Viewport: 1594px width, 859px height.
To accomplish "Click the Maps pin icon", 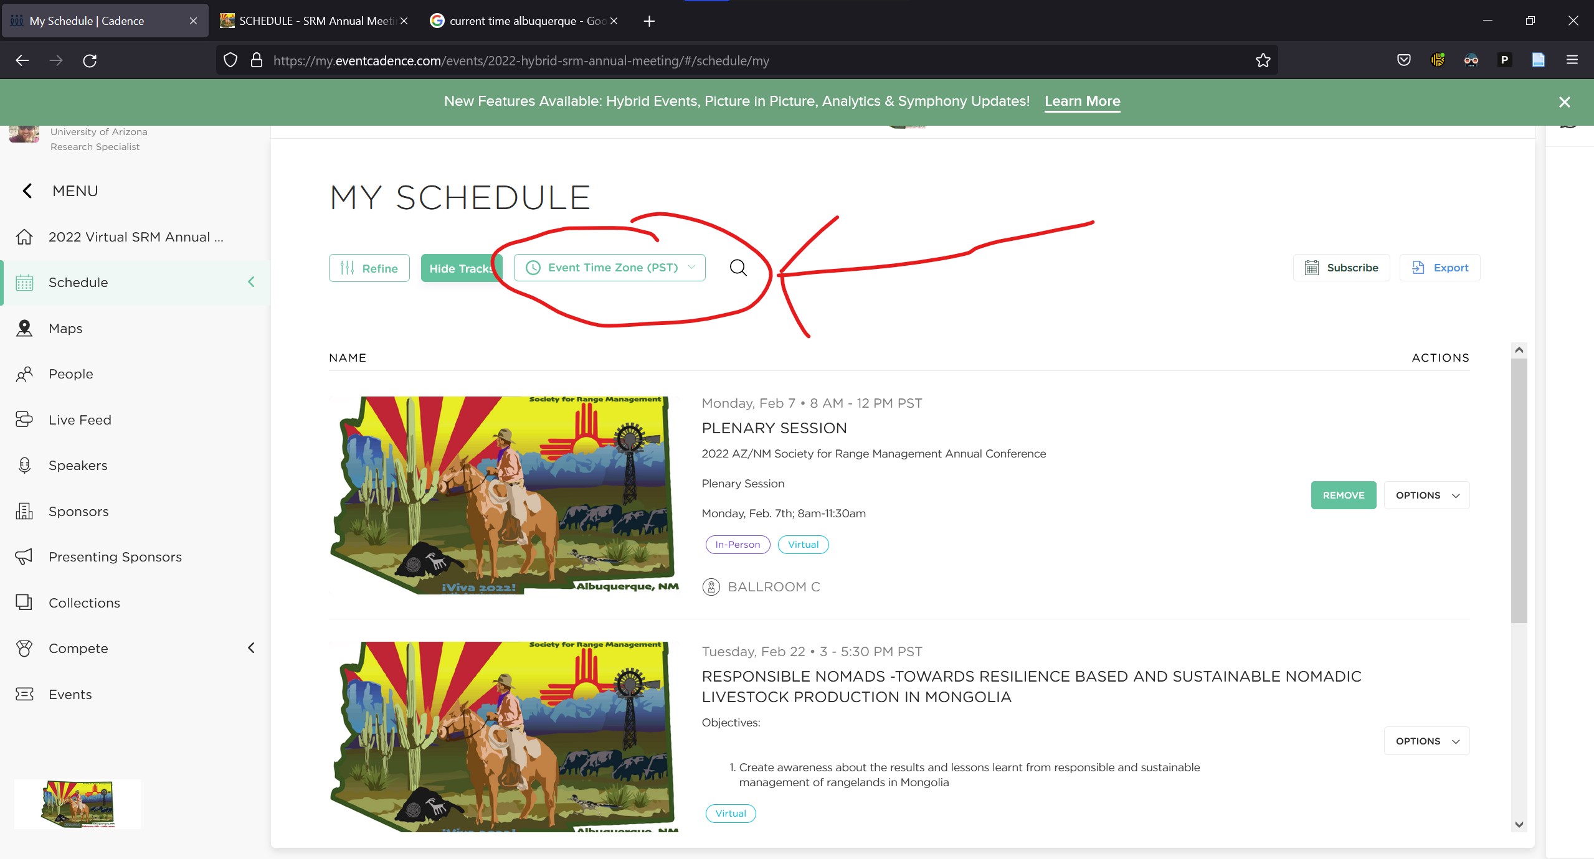I will (24, 329).
